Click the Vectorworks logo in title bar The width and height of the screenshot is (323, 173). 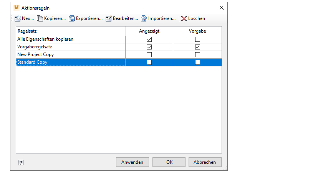click(x=16, y=8)
